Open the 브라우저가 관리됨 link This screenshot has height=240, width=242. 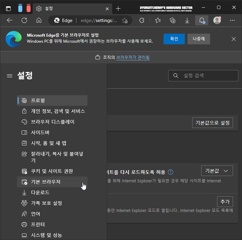133,57
